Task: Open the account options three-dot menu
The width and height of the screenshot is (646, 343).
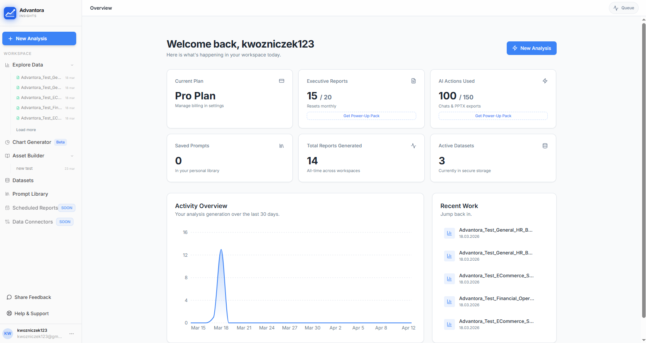Action: [x=72, y=333]
